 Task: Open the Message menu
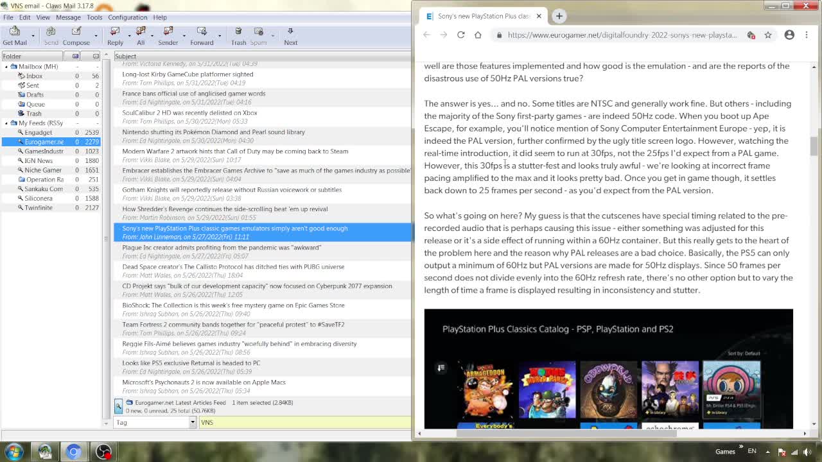coord(68,17)
